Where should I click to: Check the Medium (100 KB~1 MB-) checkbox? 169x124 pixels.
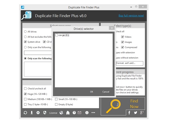(25, 99)
